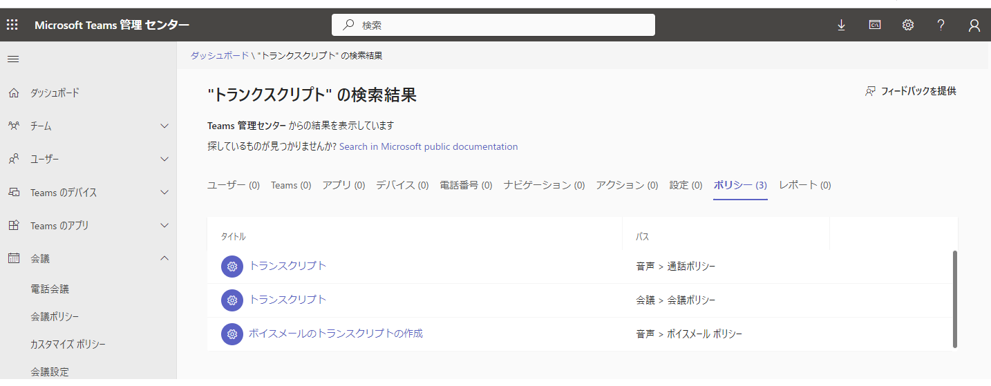Expand the チーム sidebar section
The image size is (991, 386).
pyautogui.click(x=164, y=126)
